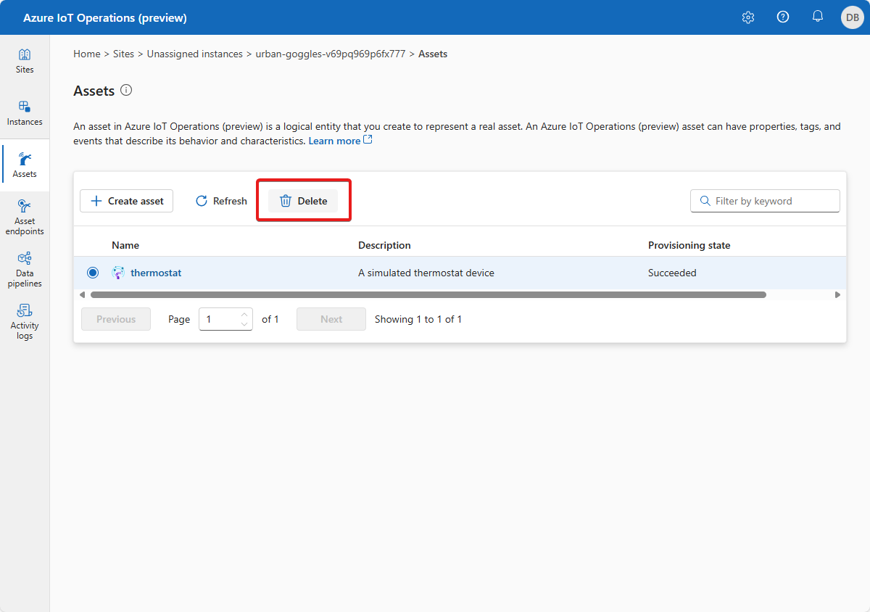
Task: Click the Refresh button
Action: click(x=221, y=201)
